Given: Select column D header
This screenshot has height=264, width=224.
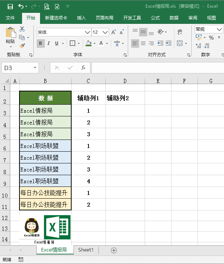Looking at the screenshot, I should point(125,81).
